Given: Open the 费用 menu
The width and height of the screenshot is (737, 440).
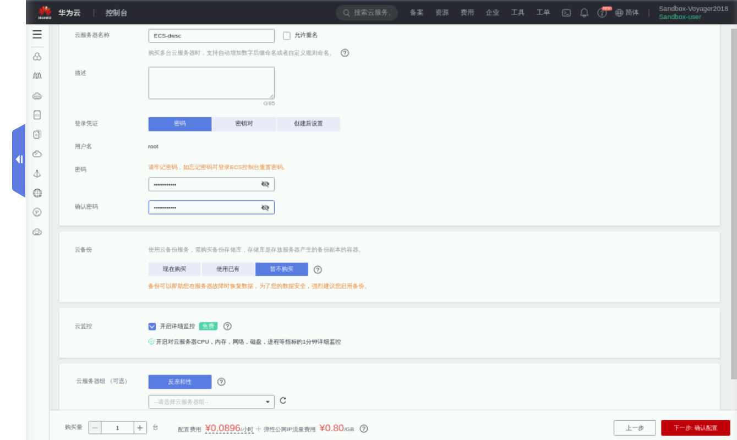Looking at the screenshot, I should pos(467,13).
